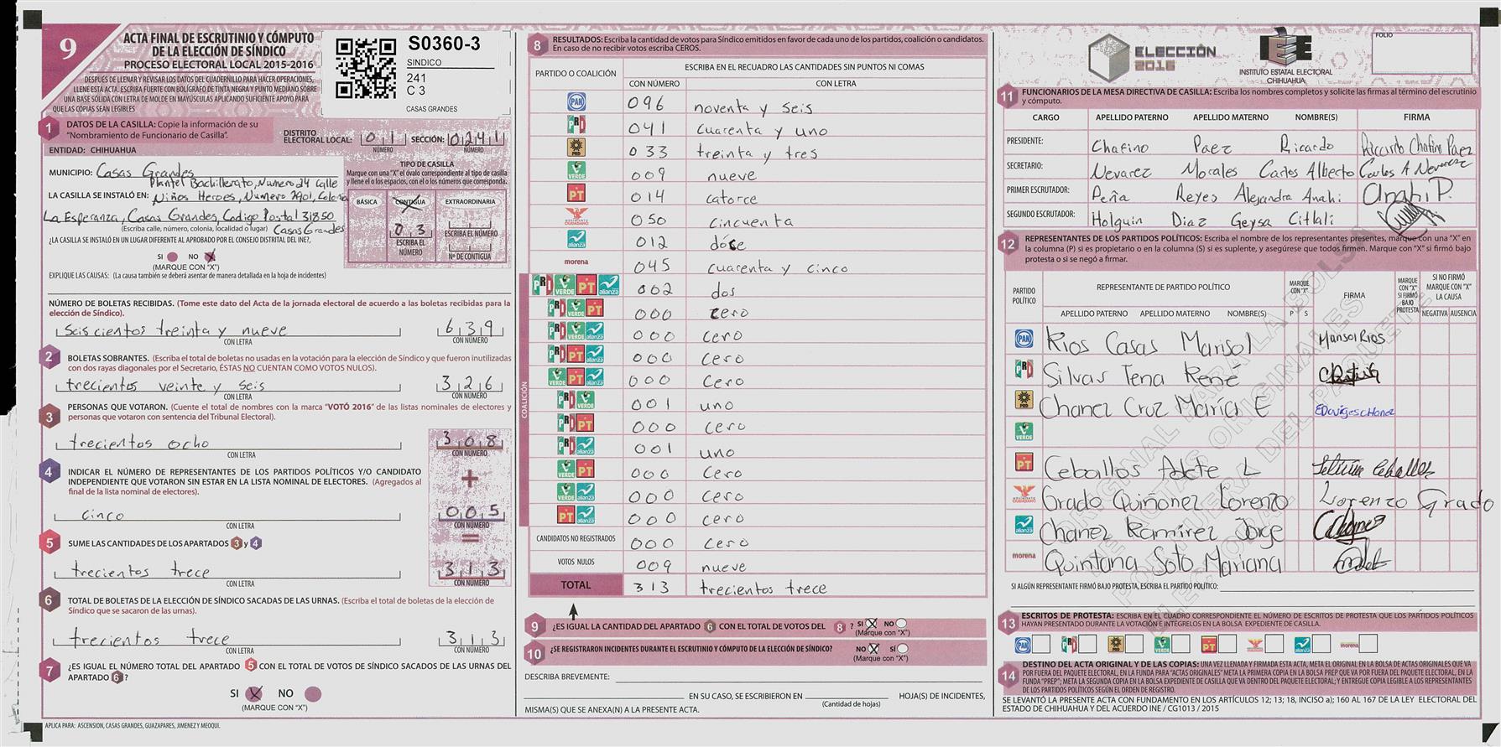Mark the SI oval in section 7
Image resolution: width=1501 pixels, height=747 pixels.
click(x=256, y=693)
